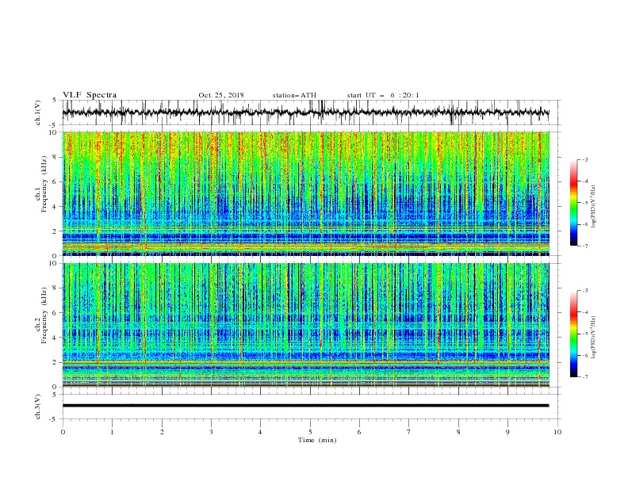Click the "ch.3(V)" vertical axis label
The image size is (628, 485).
point(38,407)
